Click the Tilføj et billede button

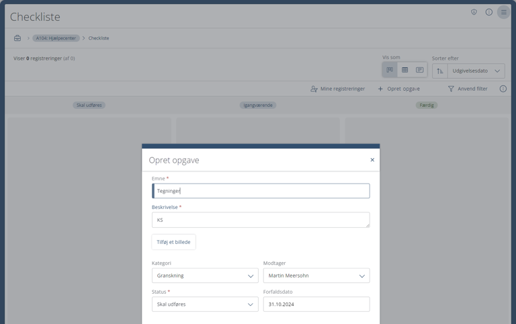[x=173, y=242]
